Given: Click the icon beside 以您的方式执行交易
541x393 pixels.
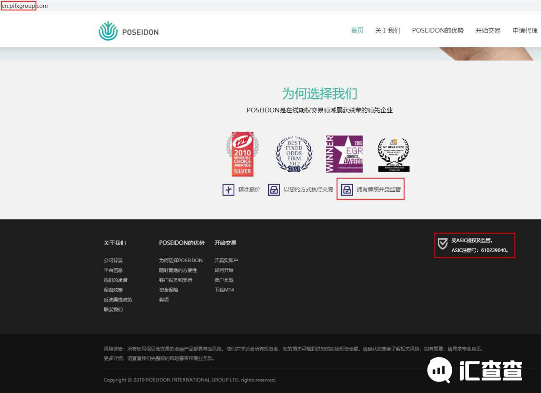Looking at the screenshot, I should [x=274, y=190].
